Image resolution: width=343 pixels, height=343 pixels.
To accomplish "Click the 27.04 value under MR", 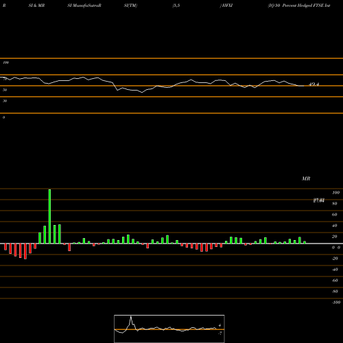I will pyautogui.click(x=319, y=200).
